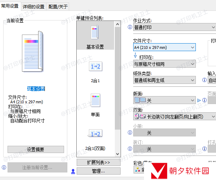The height and width of the screenshot is (180, 216).
Task: Select the 2合1(双面) preset icon
Action: [95, 133]
